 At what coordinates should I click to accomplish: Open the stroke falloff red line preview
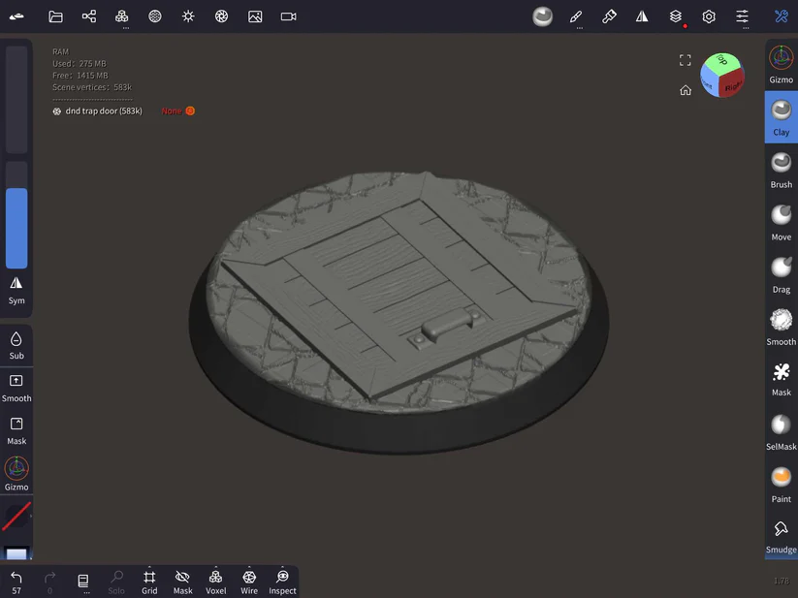[16, 516]
